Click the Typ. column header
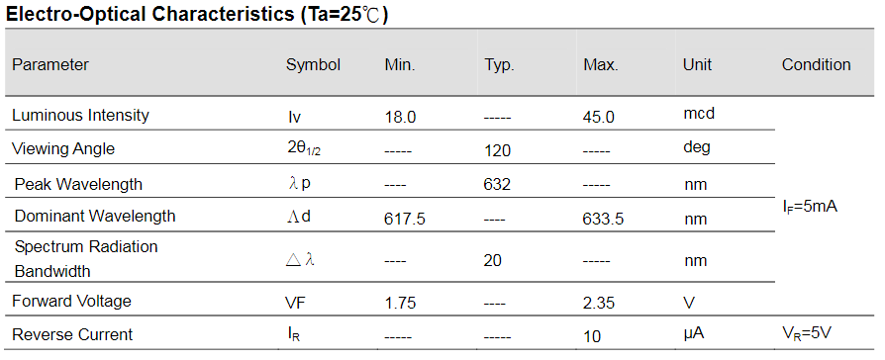Image resolution: width=885 pixels, height=360 pixels. 499,65
